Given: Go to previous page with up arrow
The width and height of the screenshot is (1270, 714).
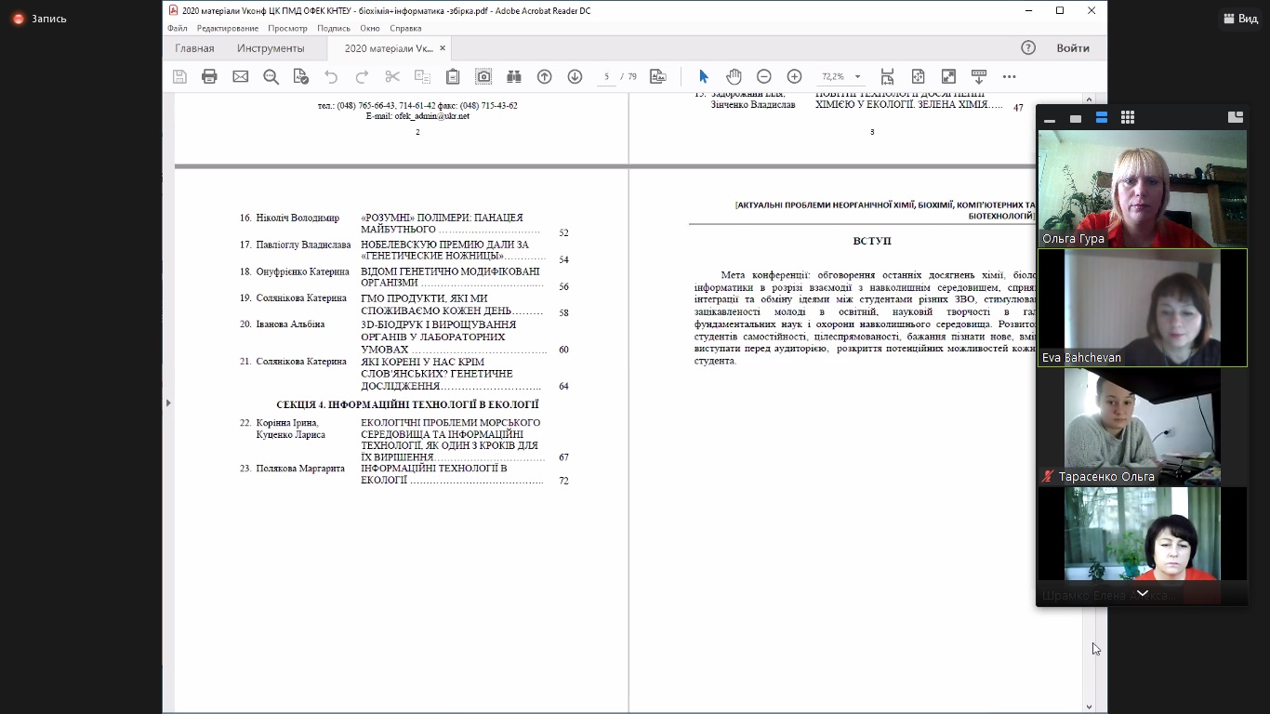Looking at the screenshot, I should click(545, 76).
